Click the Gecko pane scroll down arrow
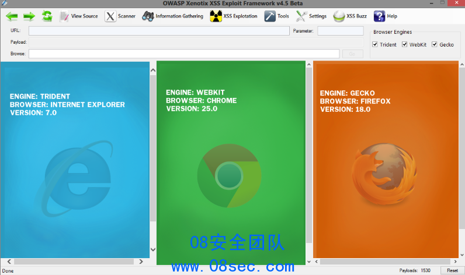Image resolution: width=465 pixels, height=275 pixels. coord(462,255)
